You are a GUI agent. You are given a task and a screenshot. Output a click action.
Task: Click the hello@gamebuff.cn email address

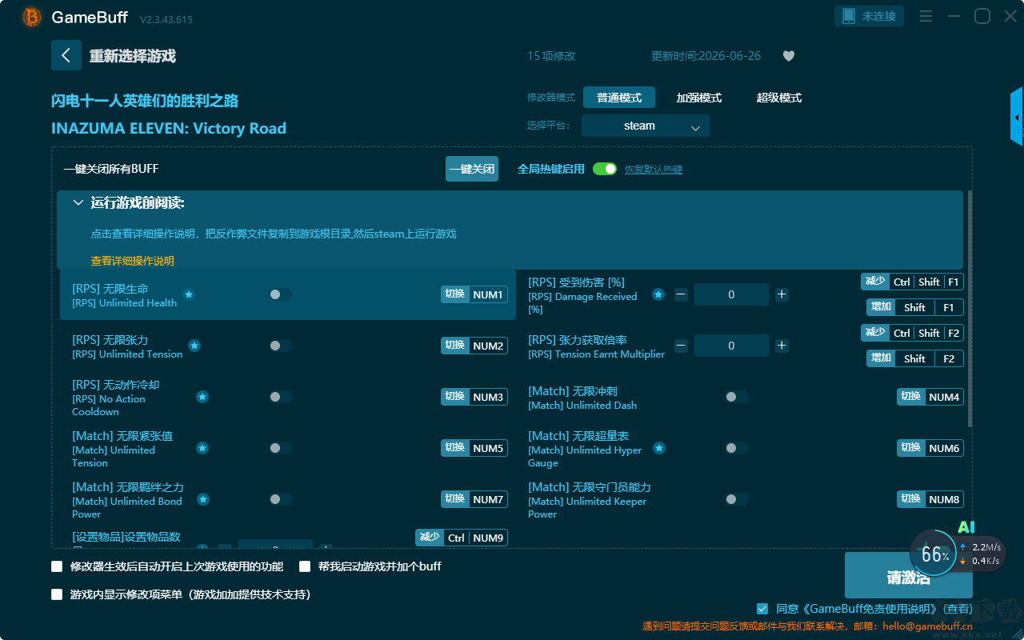coord(929,626)
